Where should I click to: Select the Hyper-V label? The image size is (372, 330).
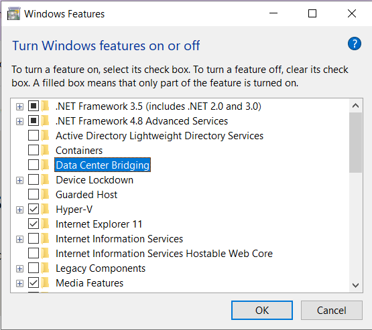pos(74,210)
